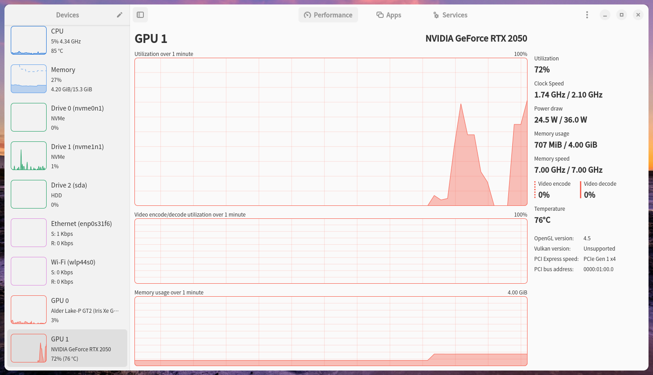
Task: Click memory speed 7.00 GHz / 7.00 GHz value
Action: click(568, 170)
